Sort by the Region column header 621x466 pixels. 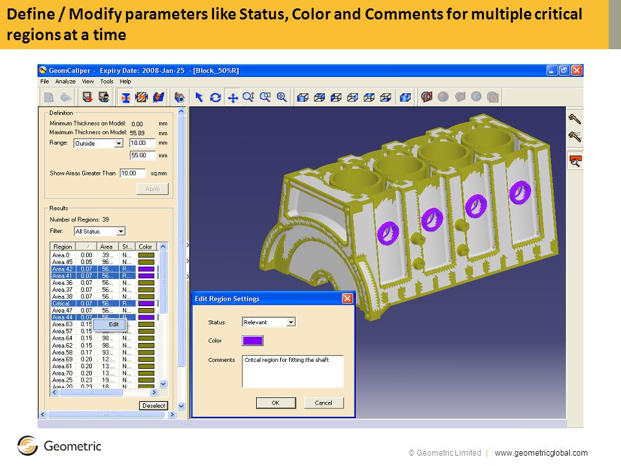point(63,247)
